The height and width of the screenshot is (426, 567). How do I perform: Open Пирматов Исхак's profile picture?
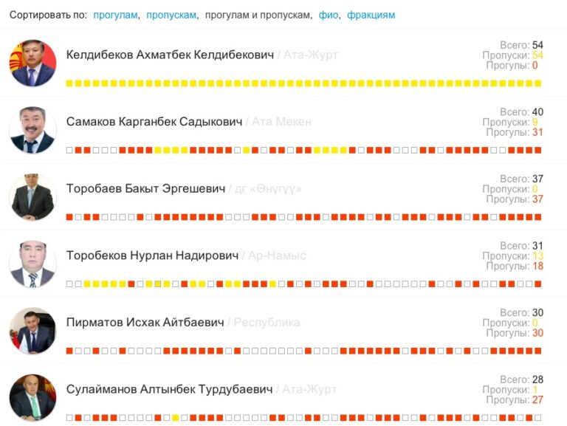pyautogui.click(x=32, y=331)
